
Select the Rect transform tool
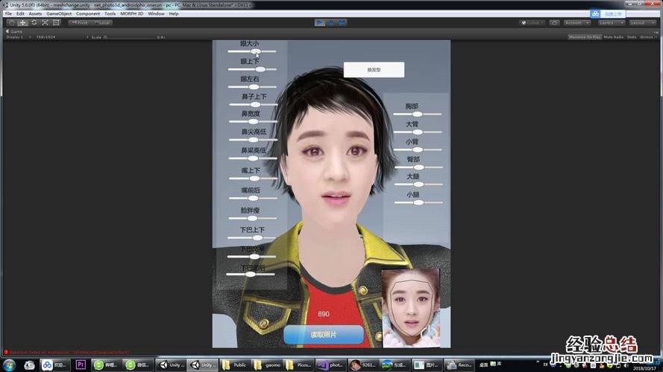[x=56, y=22]
